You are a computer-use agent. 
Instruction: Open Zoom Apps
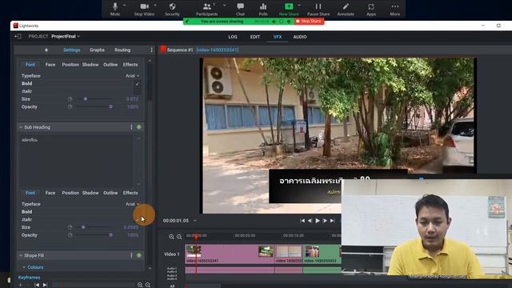coord(371,9)
